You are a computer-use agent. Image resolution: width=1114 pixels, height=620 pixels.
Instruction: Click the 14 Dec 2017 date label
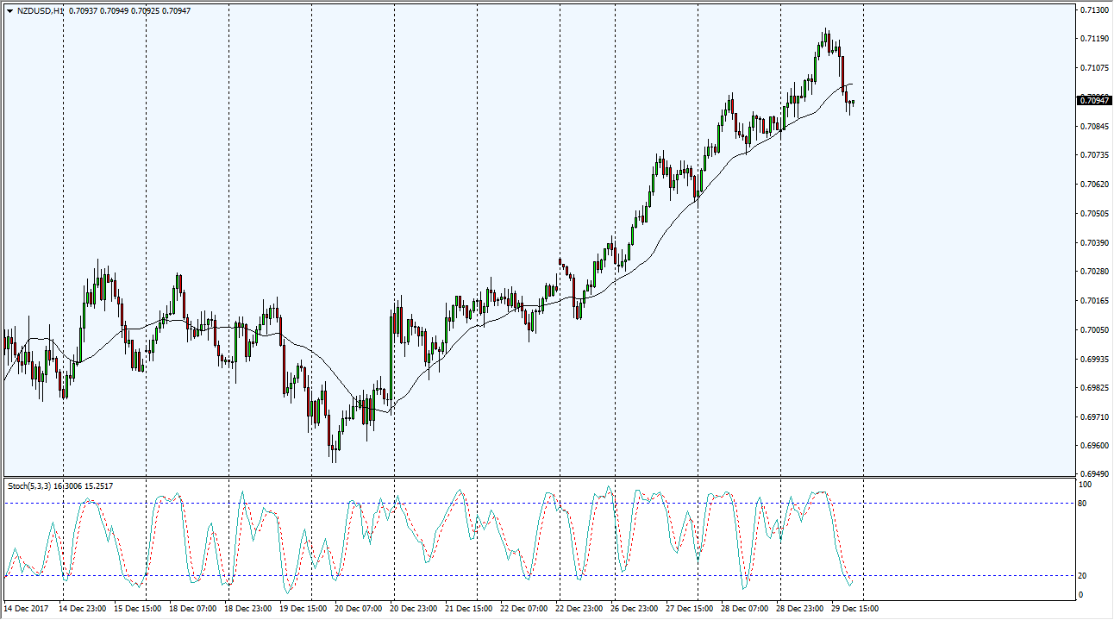28,609
